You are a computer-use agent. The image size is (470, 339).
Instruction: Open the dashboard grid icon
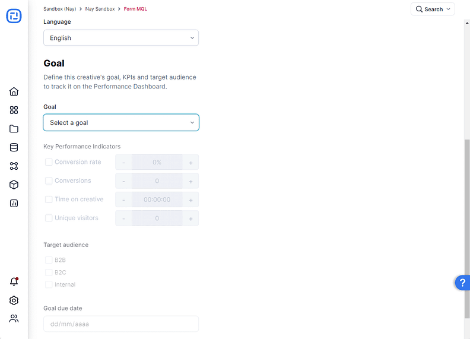14,110
